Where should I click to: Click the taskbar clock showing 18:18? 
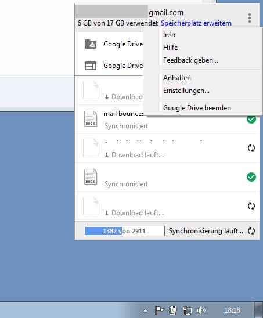click(232, 310)
